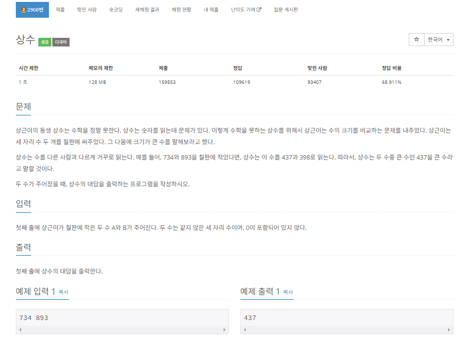Click left scroll arrow of example output
Viewport: 476px width, 342px height.
click(x=245, y=330)
